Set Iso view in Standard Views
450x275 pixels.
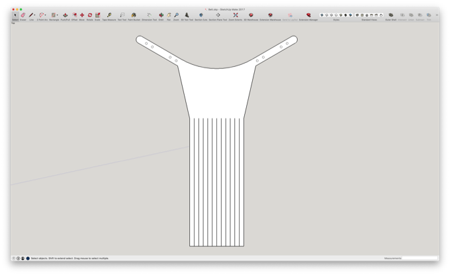[x=357, y=15]
